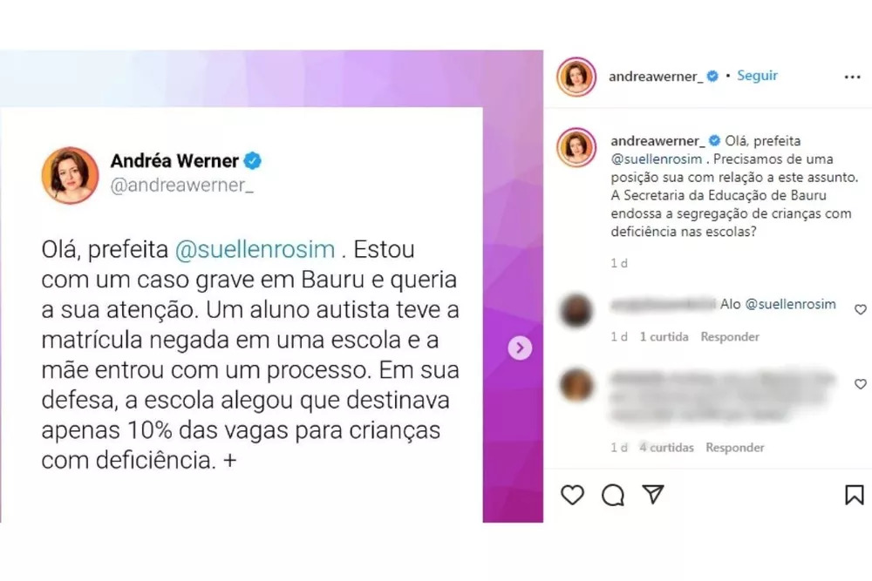Viewport: 872px width, 581px height.
Task: Open the three-dot more options menu
Action: (x=852, y=78)
